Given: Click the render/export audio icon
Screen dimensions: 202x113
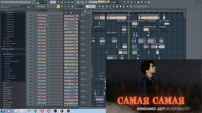Looking at the screenshot, I should coord(142,2).
